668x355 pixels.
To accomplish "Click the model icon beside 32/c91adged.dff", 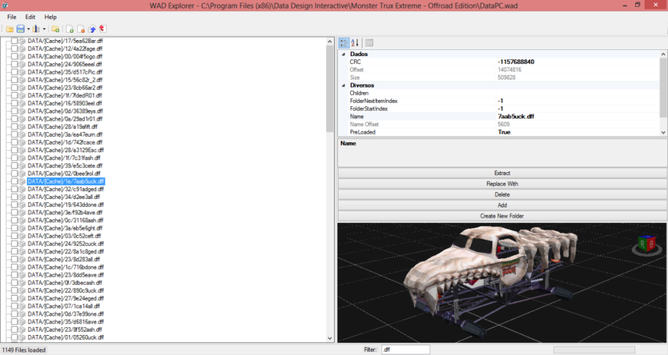I will pyautogui.click(x=23, y=189).
